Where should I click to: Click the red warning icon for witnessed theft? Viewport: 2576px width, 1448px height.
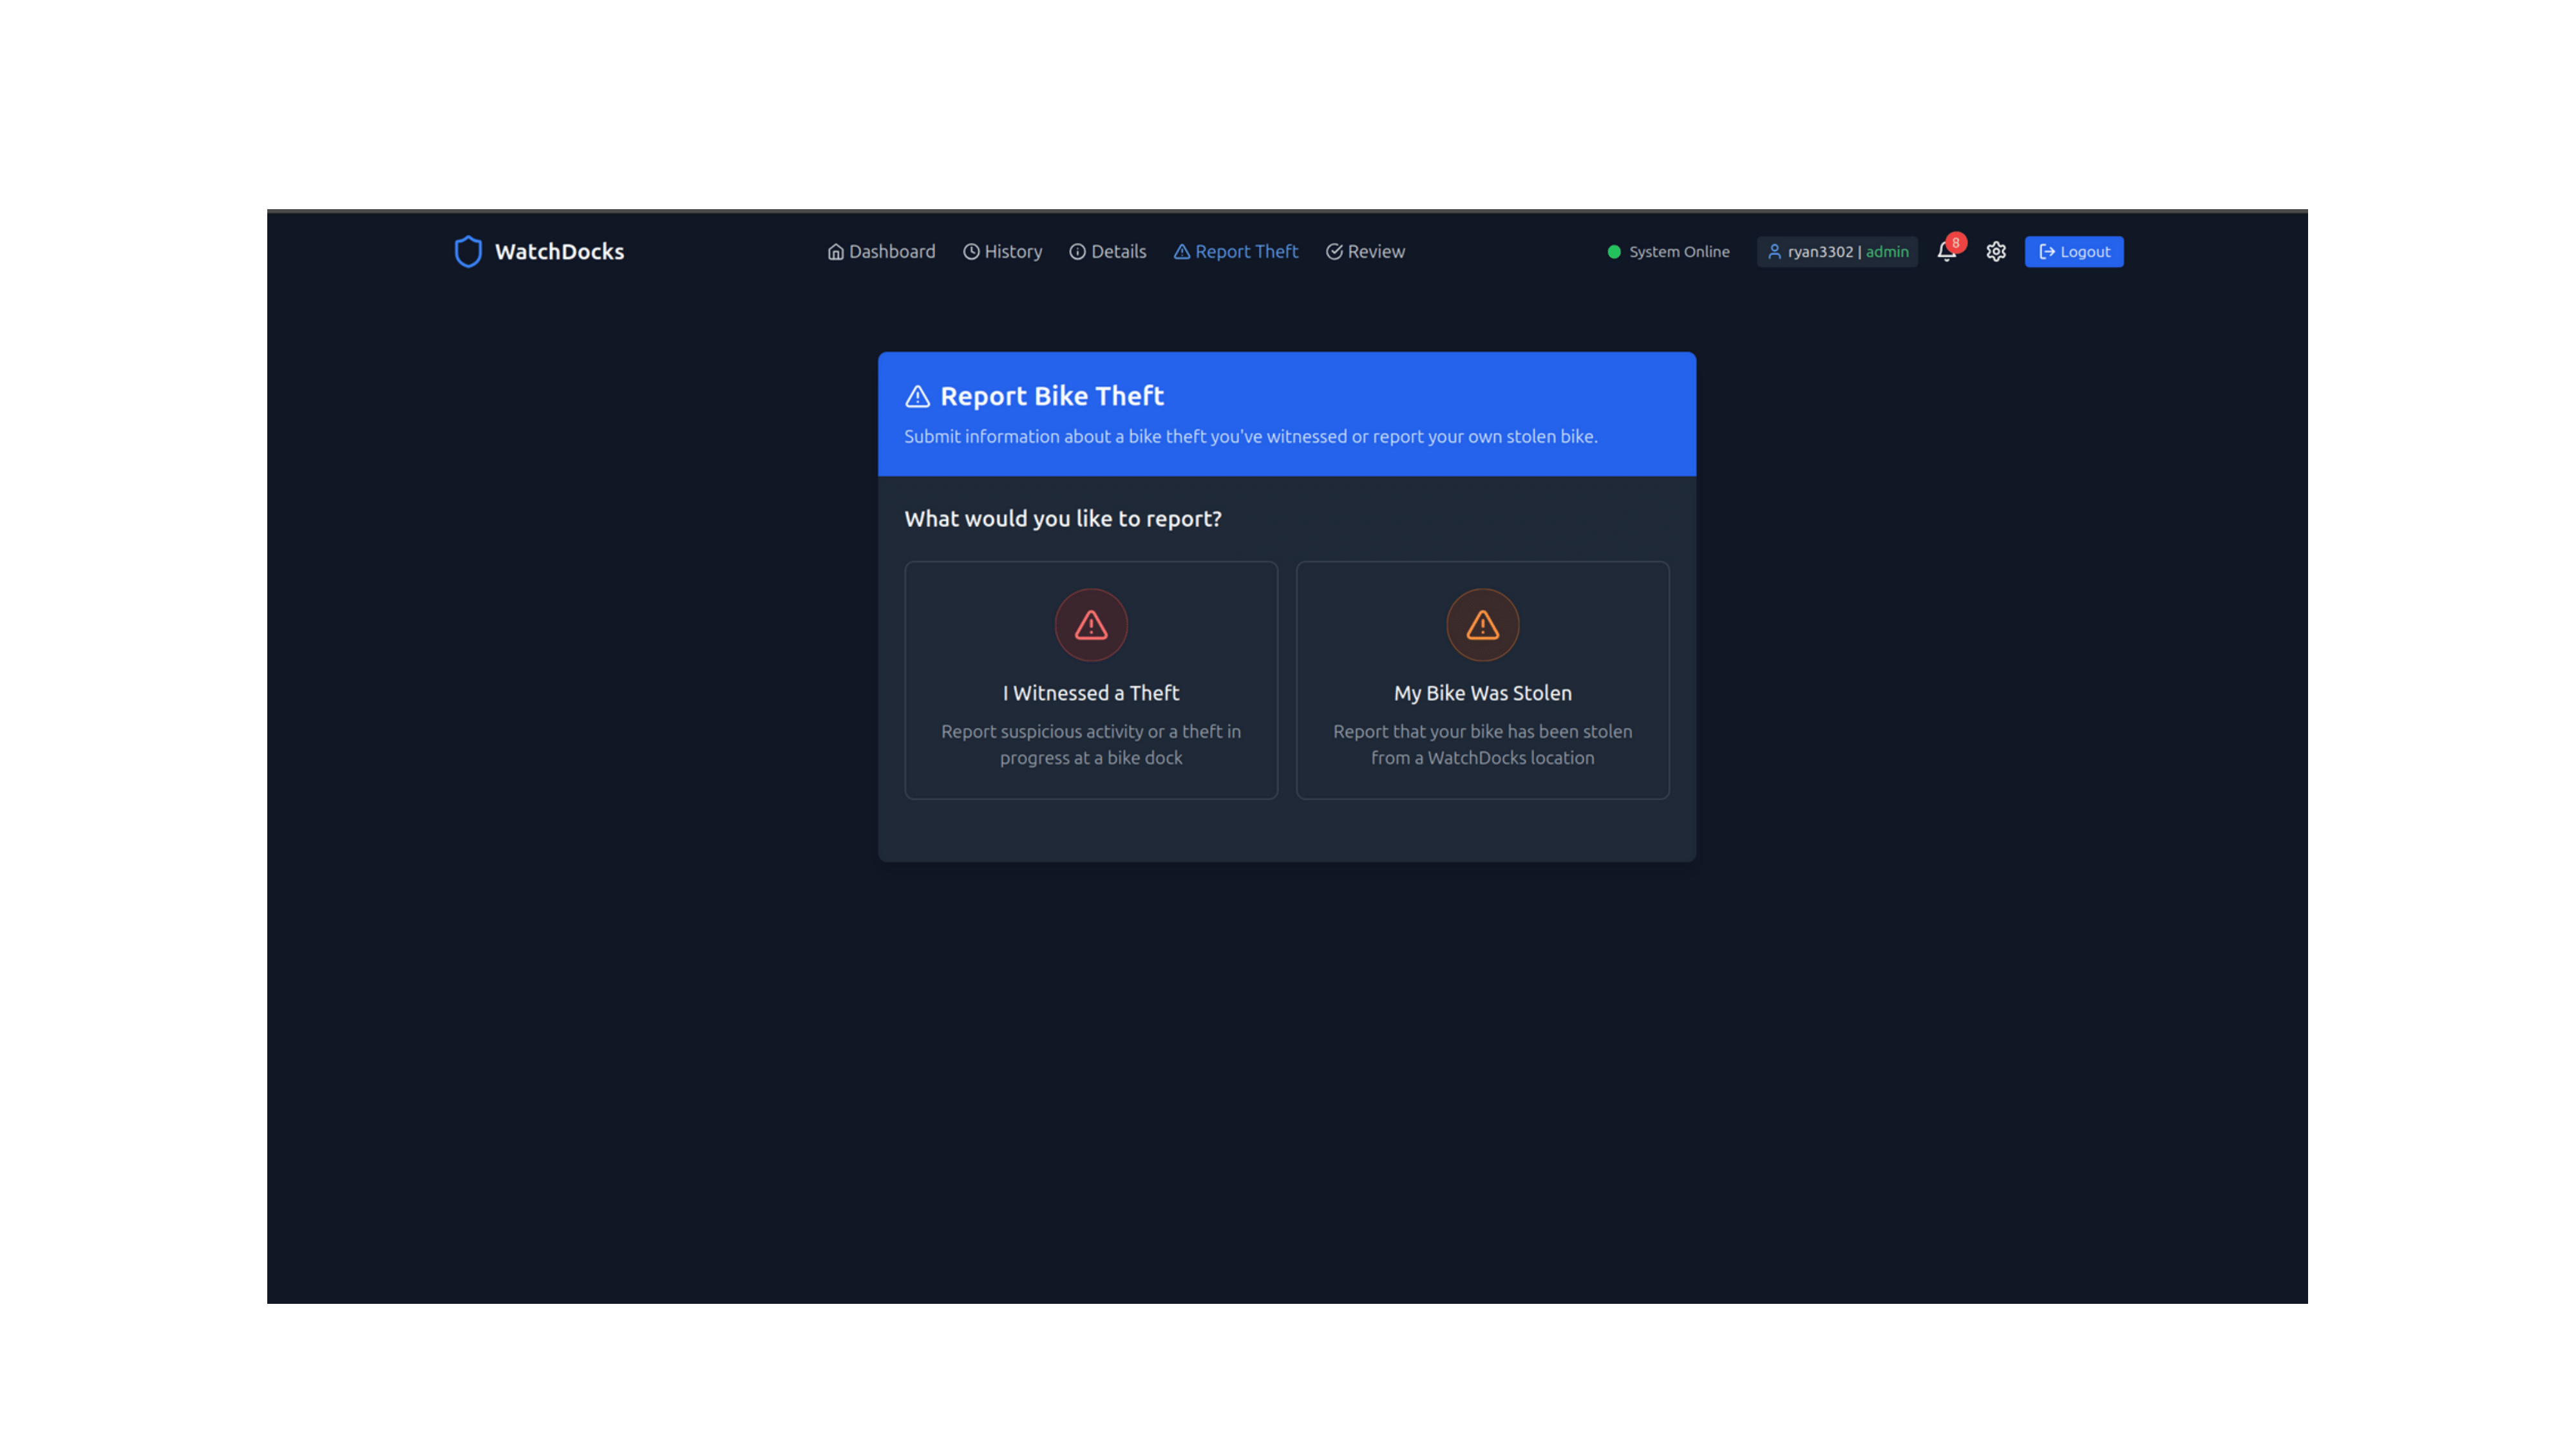click(1091, 626)
